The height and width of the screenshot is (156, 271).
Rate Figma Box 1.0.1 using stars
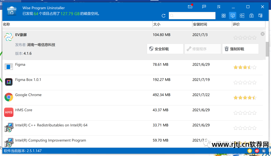(x=245, y=82)
